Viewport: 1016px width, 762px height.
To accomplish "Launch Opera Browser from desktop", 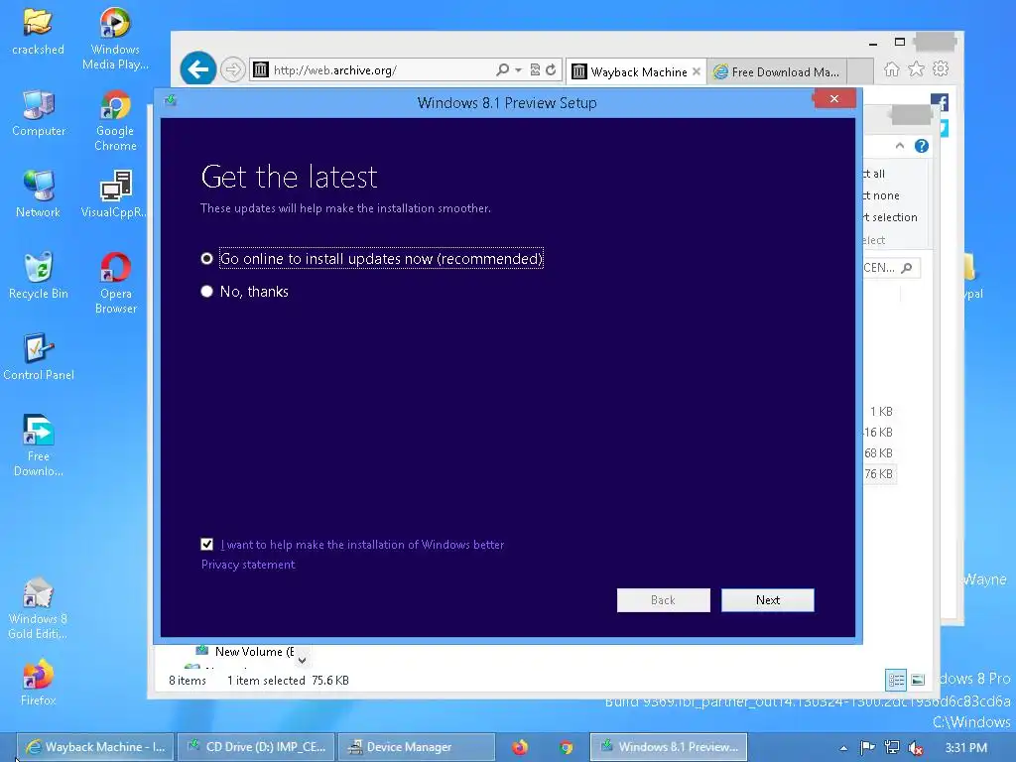I will (116, 283).
